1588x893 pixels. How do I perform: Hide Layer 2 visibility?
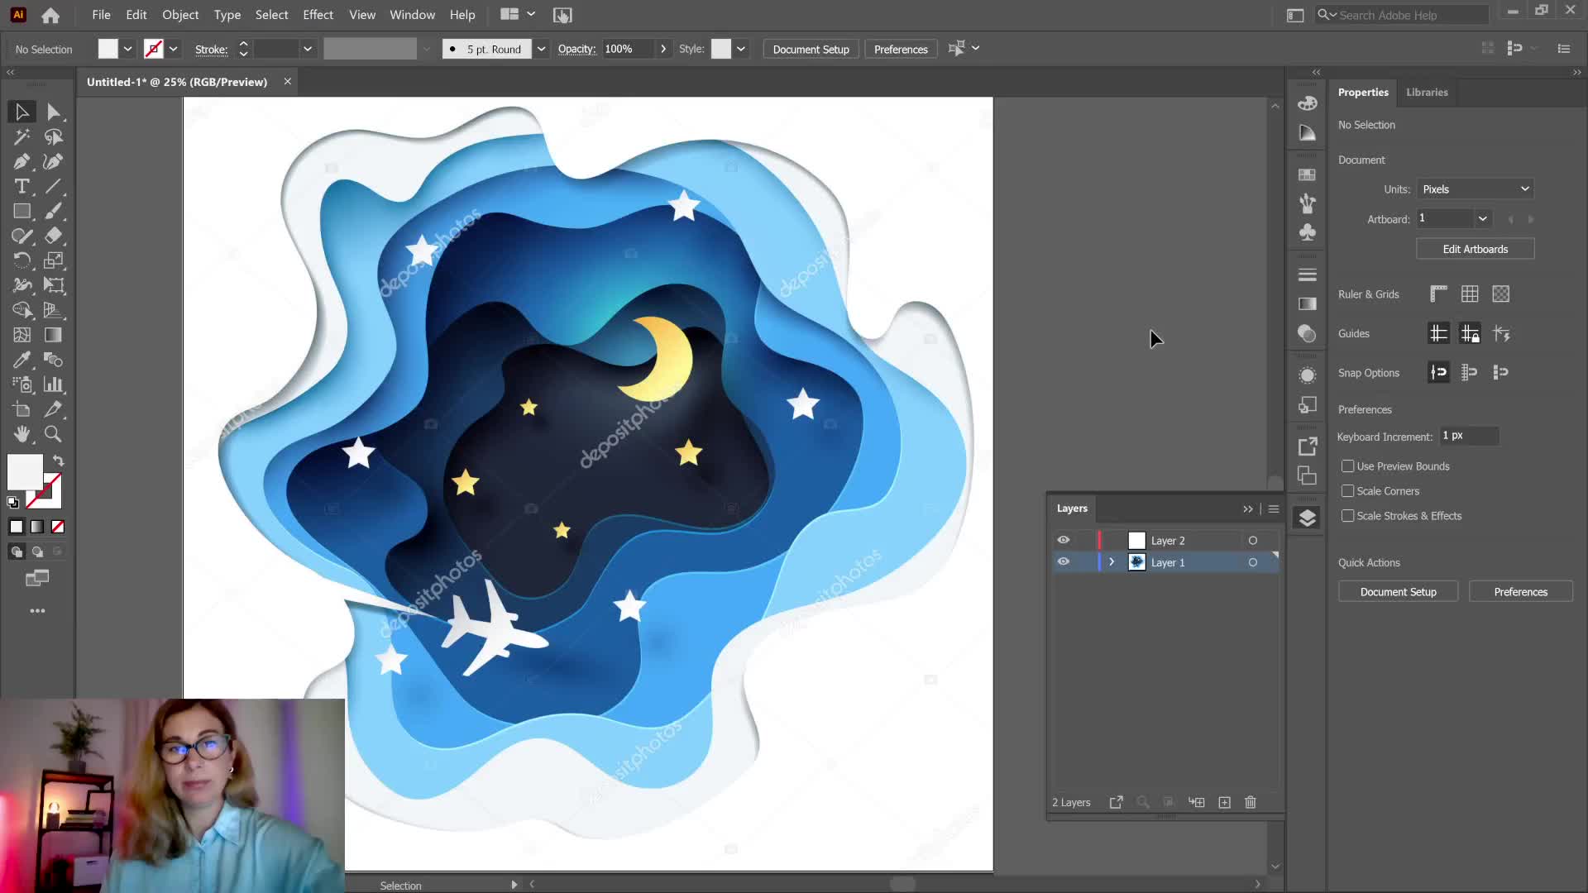[x=1064, y=540]
